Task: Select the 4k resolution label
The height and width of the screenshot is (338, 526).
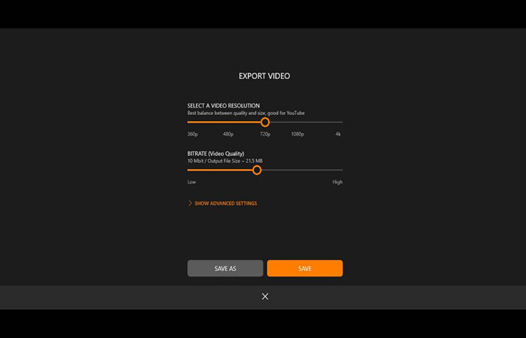Action: [x=338, y=134]
